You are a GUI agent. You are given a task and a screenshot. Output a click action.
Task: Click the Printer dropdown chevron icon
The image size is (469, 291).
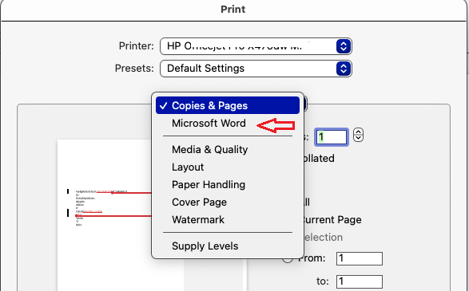pos(344,46)
